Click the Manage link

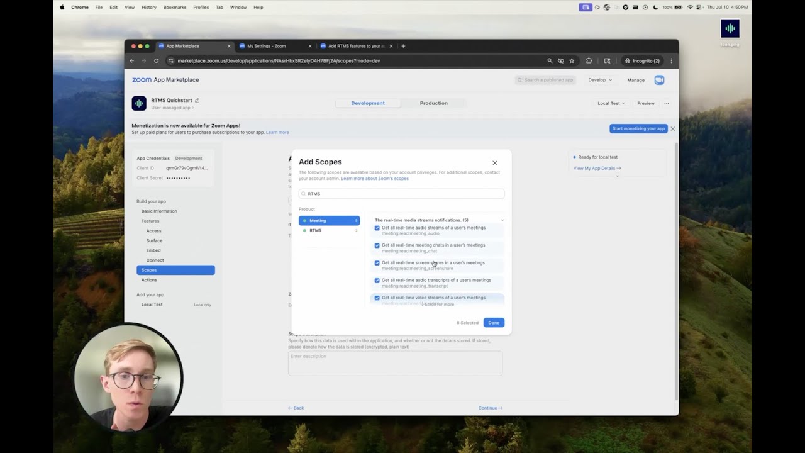(636, 80)
